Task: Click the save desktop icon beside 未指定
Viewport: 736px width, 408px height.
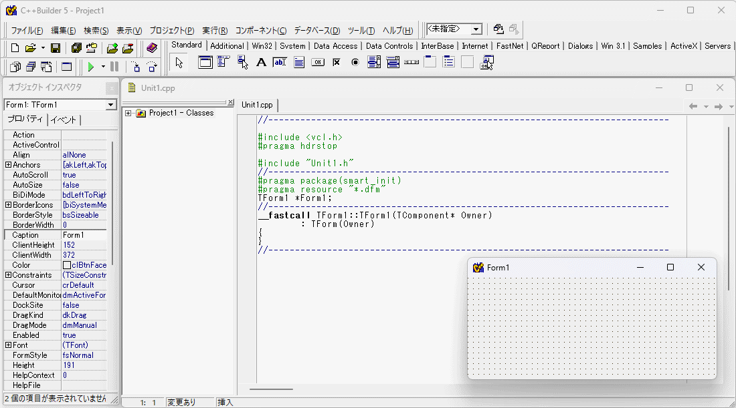Action: [498, 29]
